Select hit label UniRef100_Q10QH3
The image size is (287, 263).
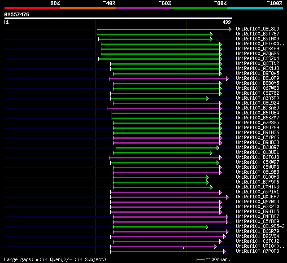(257, 177)
